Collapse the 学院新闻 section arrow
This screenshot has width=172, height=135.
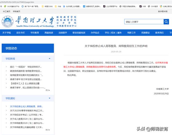click(x=49, y=59)
